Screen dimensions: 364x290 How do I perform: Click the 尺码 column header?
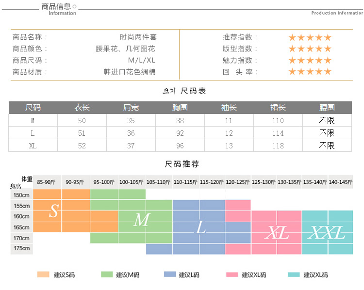click(33, 108)
